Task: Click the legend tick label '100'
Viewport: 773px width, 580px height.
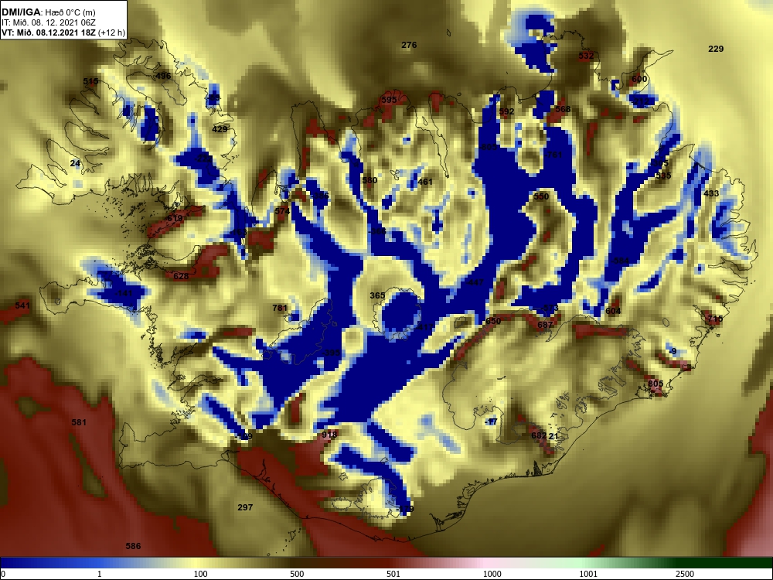Action: coord(200,574)
